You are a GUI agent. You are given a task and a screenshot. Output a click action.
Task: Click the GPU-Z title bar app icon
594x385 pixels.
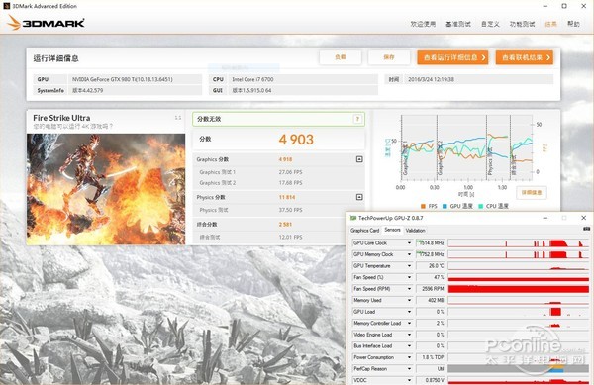353,218
